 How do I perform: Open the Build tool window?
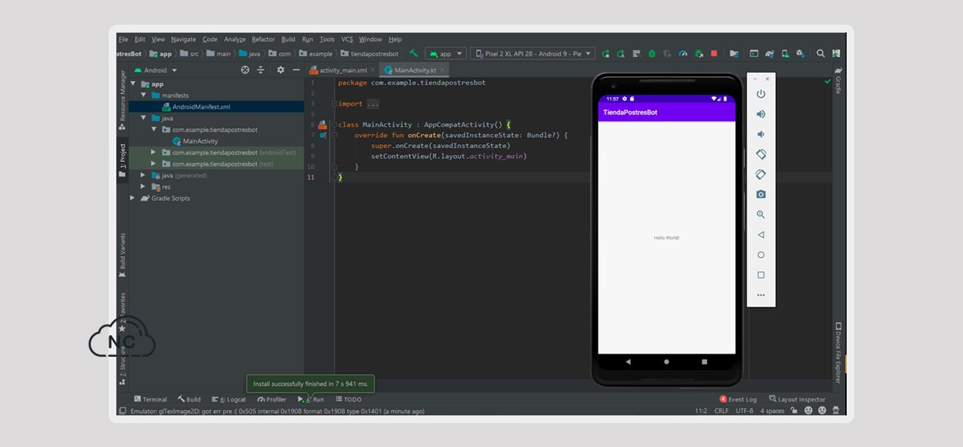(x=190, y=399)
